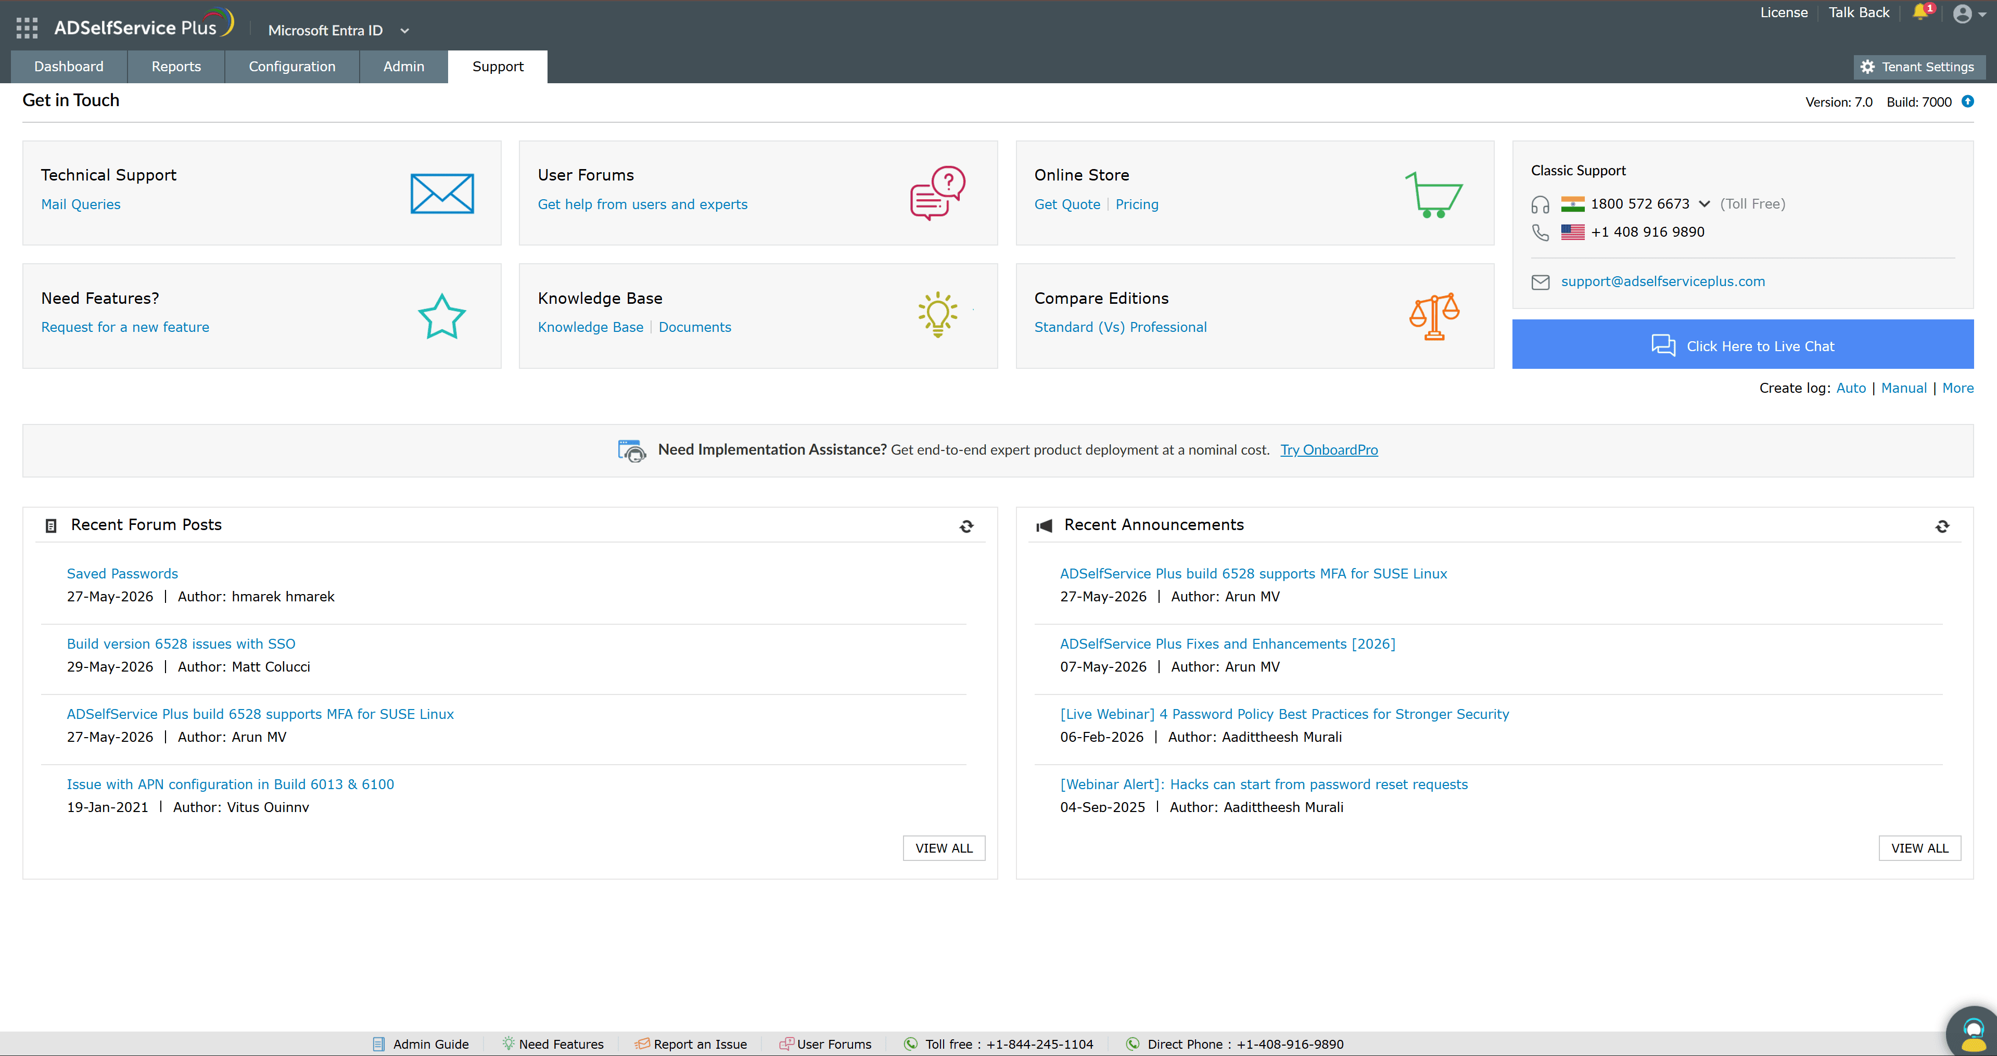Switch to the Reports tab
Image resolution: width=1997 pixels, height=1056 pixels.
coord(176,67)
